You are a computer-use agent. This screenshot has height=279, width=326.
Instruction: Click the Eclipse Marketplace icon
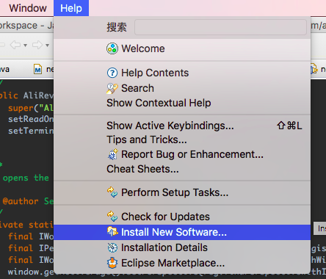pyautogui.click(x=112, y=263)
